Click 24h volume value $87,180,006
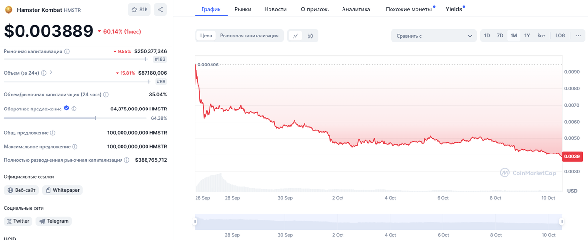Viewport: 588px width, 240px height. [x=152, y=73]
